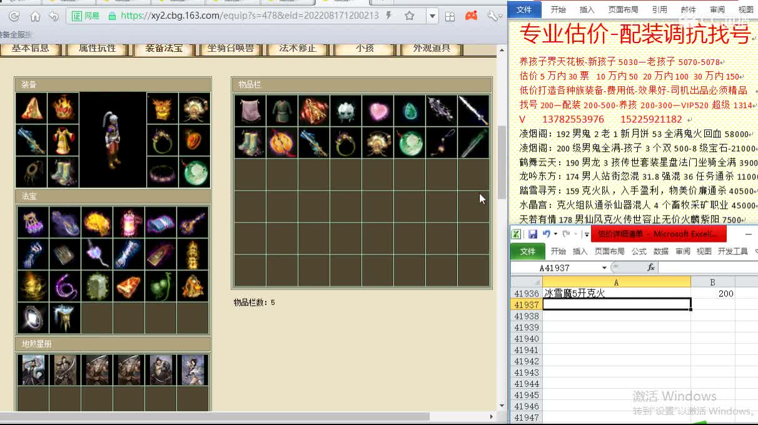Click the last female portrait in 地煞星册
This screenshot has width=758, height=425.
193,370
